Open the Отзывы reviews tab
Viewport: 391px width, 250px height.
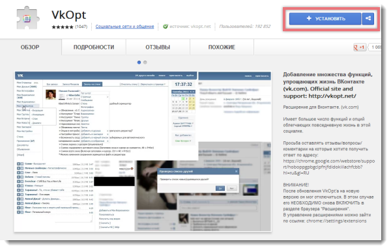[x=158, y=47]
